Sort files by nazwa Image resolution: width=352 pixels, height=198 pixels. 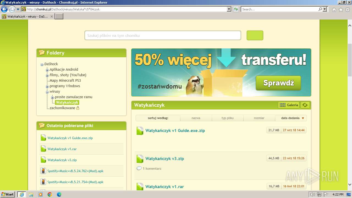coord(196,118)
